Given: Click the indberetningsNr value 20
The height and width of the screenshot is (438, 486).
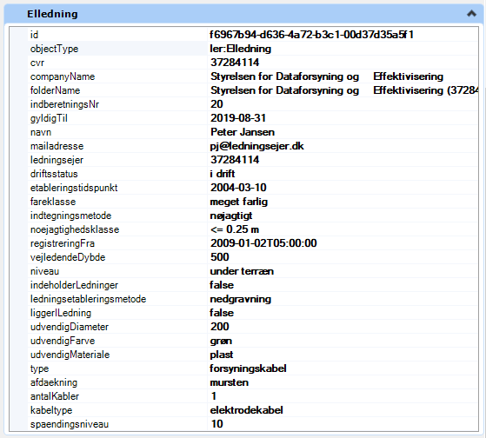Looking at the screenshot, I should [x=216, y=104].
